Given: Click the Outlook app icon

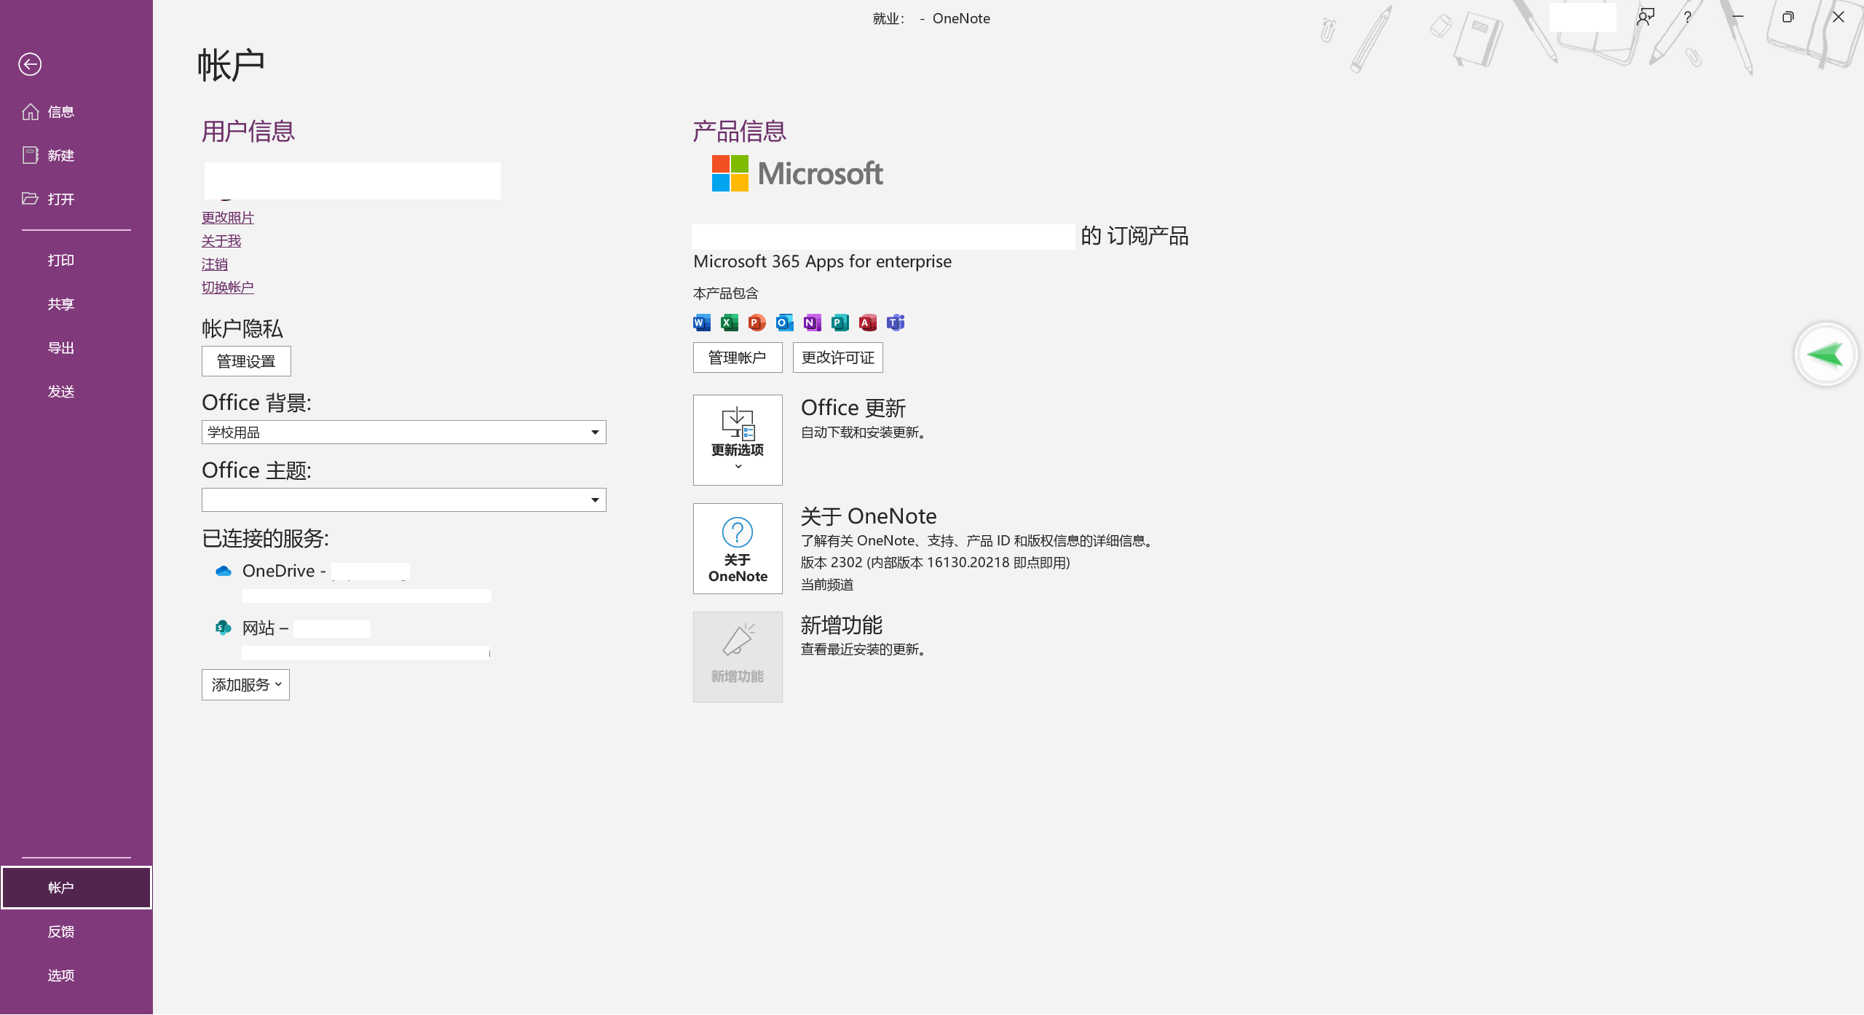Looking at the screenshot, I should [x=784, y=323].
